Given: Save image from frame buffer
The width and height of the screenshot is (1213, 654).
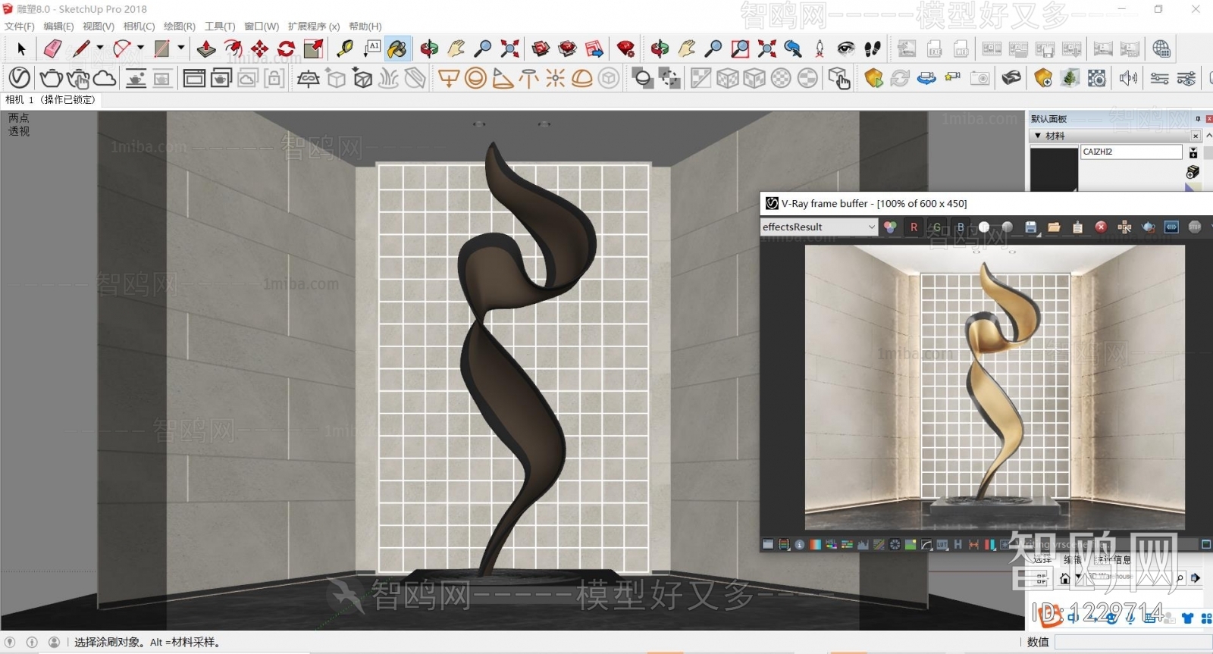Looking at the screenshot, I should pos(1030,227).
